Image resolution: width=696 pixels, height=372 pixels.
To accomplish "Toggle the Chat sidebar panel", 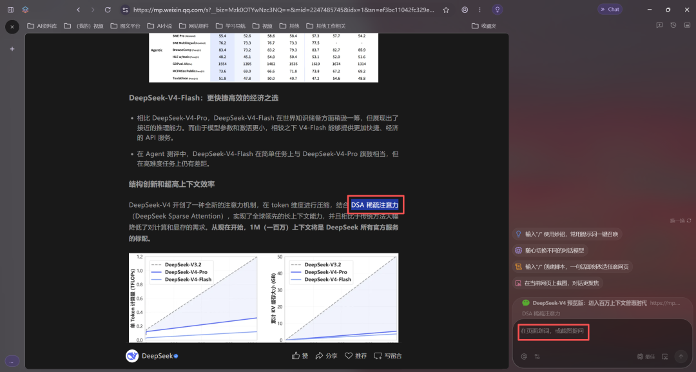I will [x=610, y=9].
